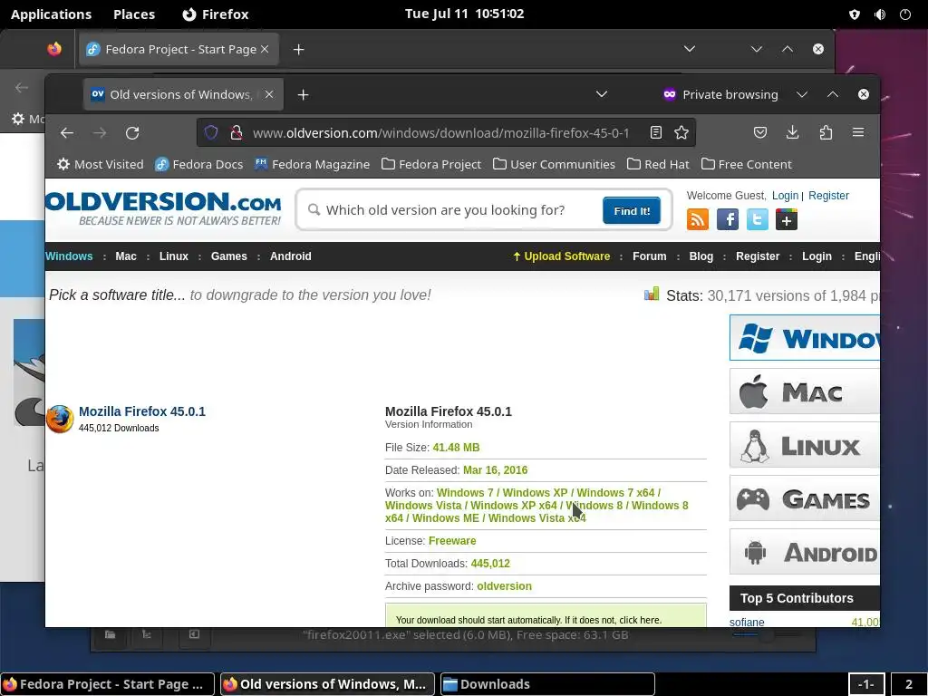Select the Android site nav item
The height and width of the screenshot is (696, 928).
291,256
